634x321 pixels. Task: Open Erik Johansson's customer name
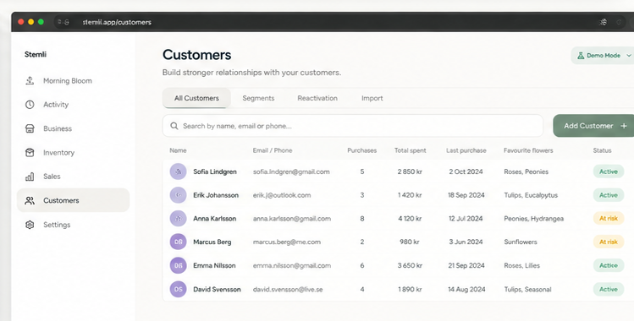(216, 195)
